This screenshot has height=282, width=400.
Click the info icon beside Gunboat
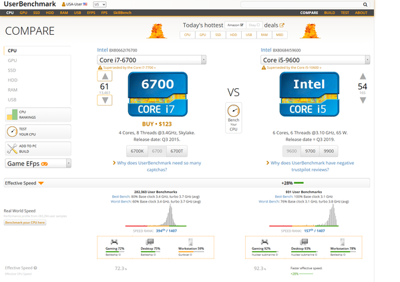click(191, 255)
